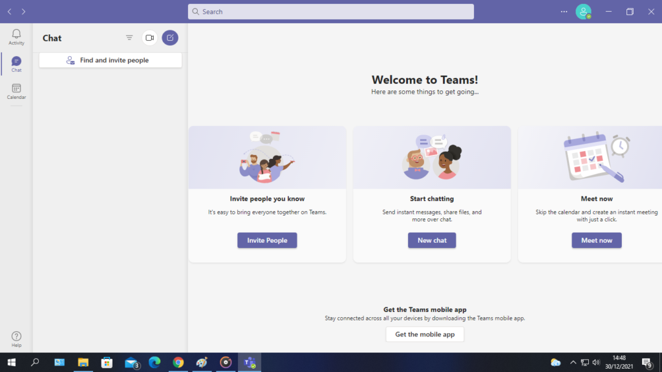662x372 pixels.
Task: Open the Calendar in the sidebar
Action: point(16,91)
